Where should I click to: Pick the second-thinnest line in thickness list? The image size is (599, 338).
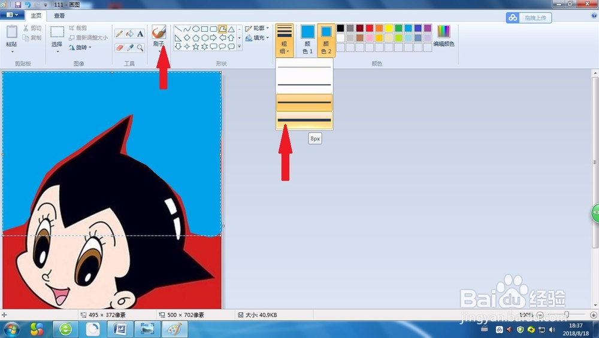click(304, 85)
